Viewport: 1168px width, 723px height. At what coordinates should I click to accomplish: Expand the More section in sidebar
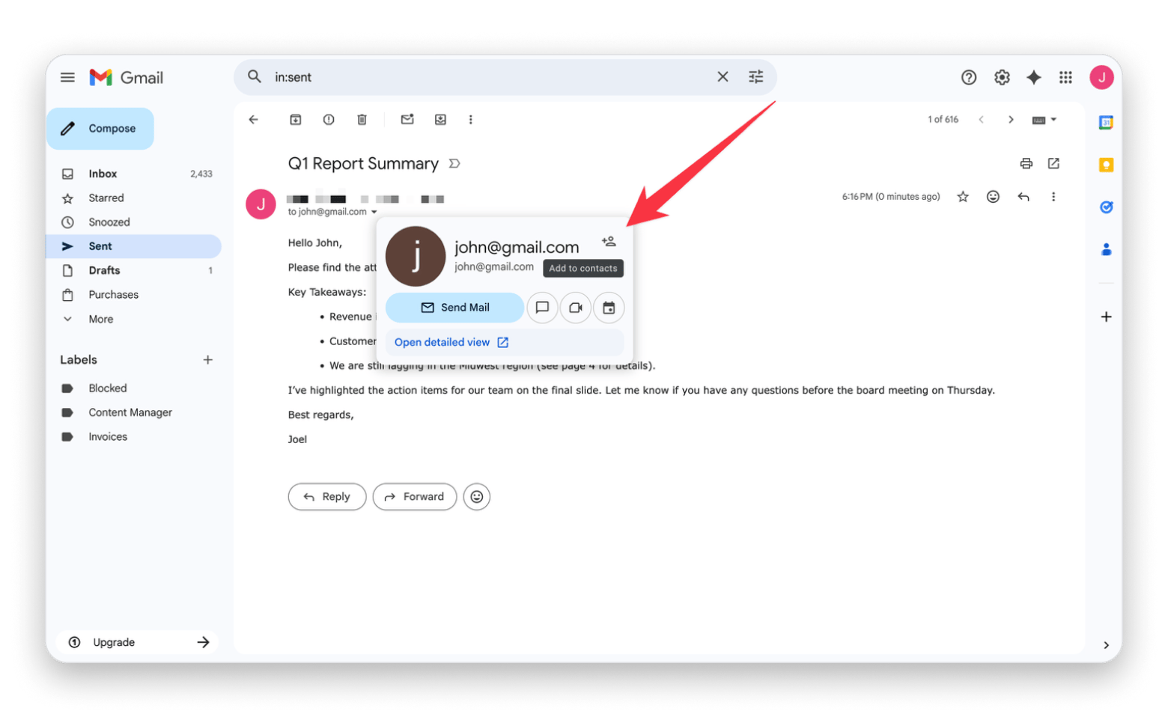(100, 319)
